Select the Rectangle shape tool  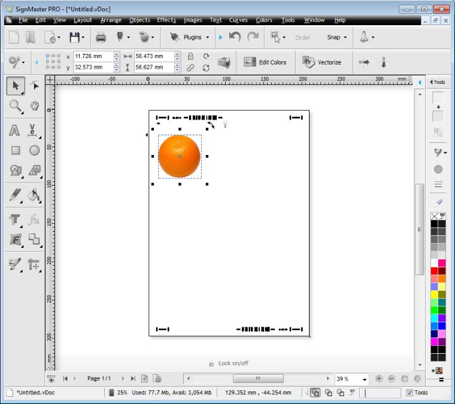[x=16, y=150]
